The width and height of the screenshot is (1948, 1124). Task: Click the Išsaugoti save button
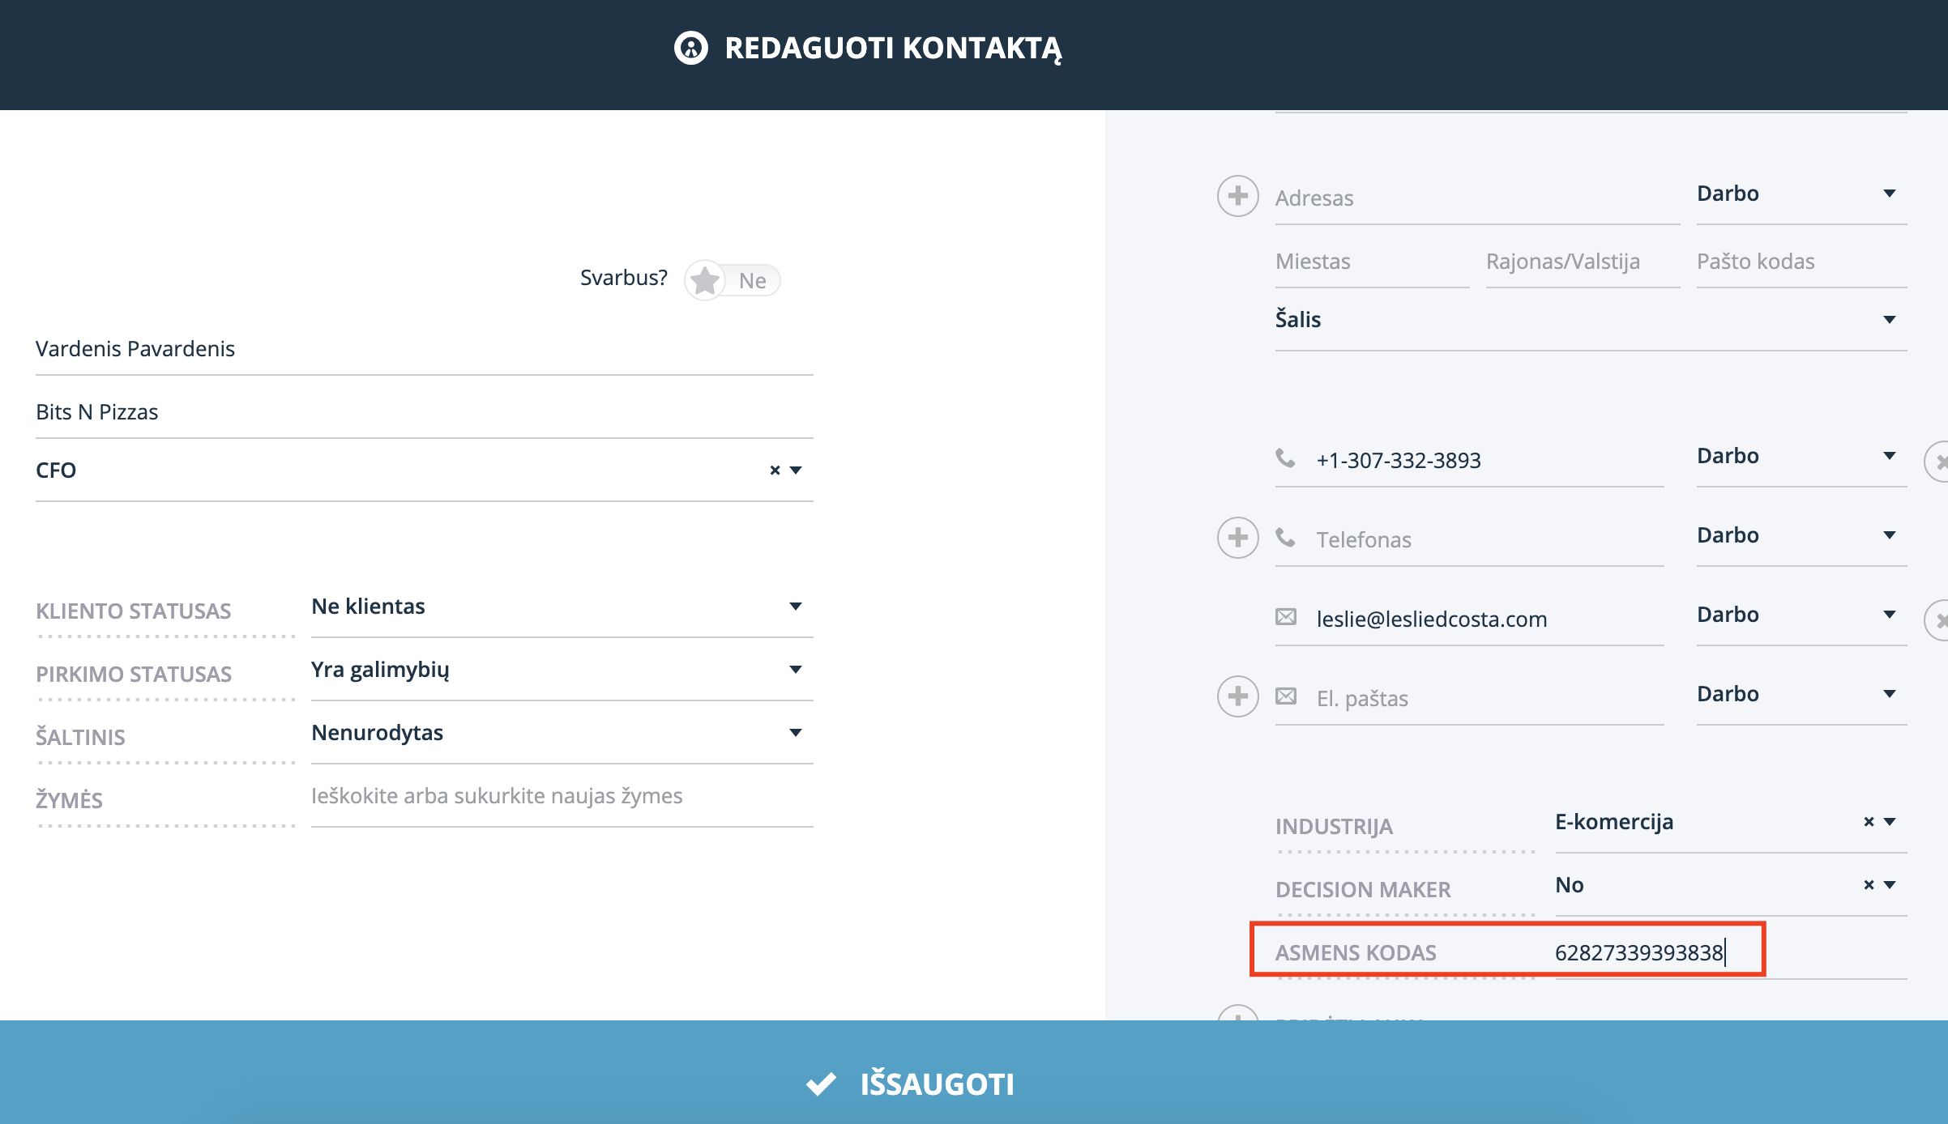point(974,1072)
